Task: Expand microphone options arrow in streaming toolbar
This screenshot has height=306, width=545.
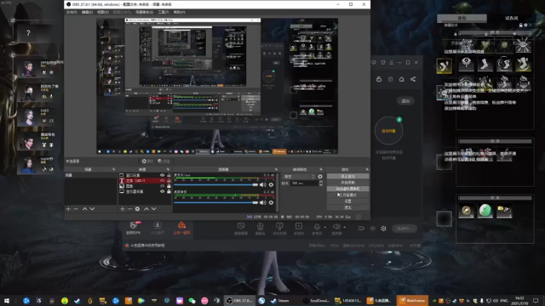Action: click(x=325, y=228)
